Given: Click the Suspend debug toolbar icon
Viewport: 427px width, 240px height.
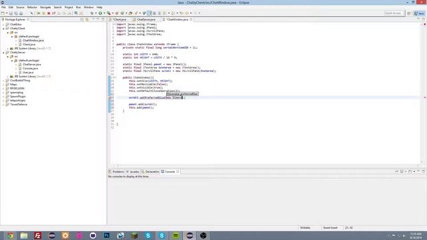Looking at the screenshot, I should point(43,13).
